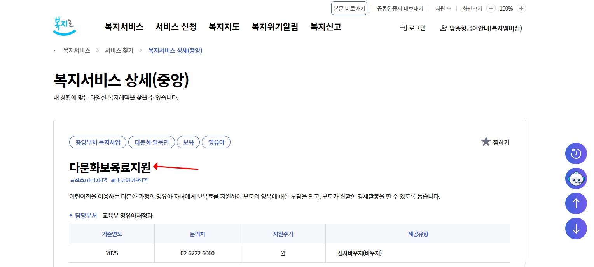Open the recent history circular icon
Screen dimensions: 594x267
[576, 154]
